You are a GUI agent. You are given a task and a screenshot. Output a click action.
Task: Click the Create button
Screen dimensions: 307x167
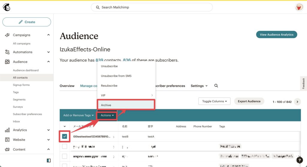[x=27, y=22]
